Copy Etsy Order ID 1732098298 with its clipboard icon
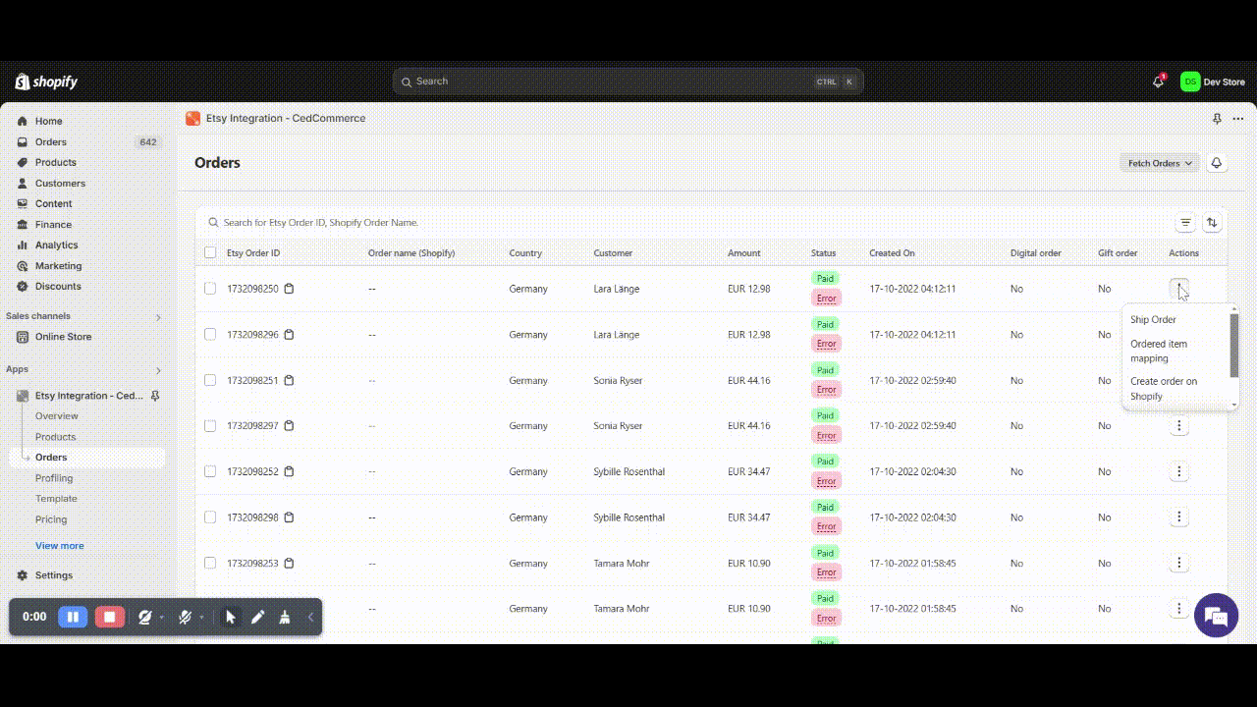 (x=290, y=517)
